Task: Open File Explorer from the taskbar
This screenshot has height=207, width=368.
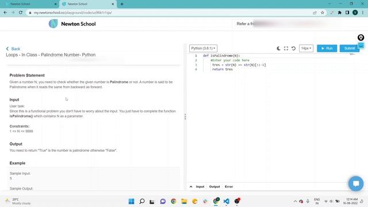Action: (x=184, y=201)
